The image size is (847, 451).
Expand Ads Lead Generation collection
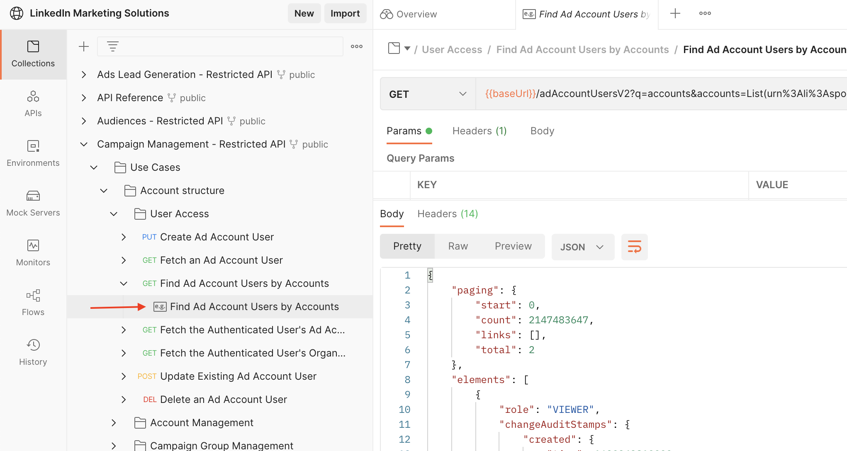[84, 75]
